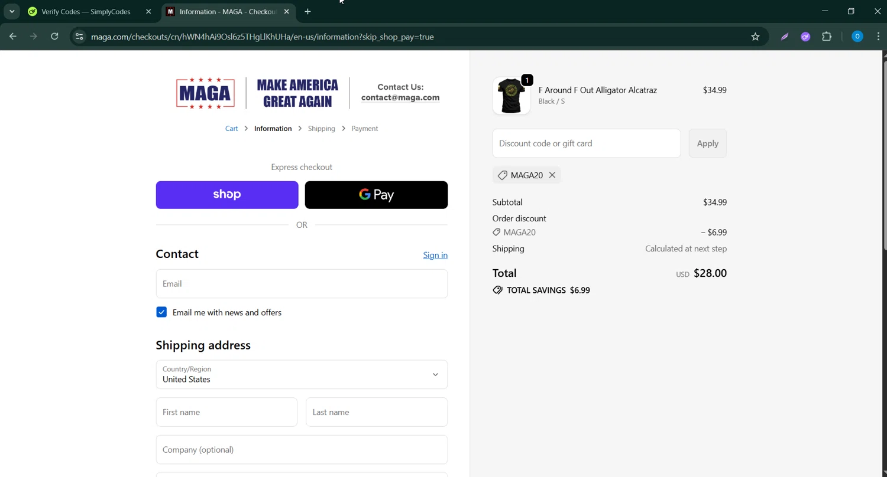Image resolution: width=887 pixels, height=477 pixels.
Task: Click the – $6.99 order discount amount
Action: coord(714,233)
